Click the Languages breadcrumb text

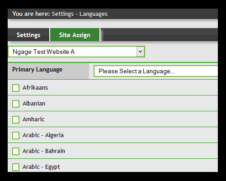(x=94, y=14)
